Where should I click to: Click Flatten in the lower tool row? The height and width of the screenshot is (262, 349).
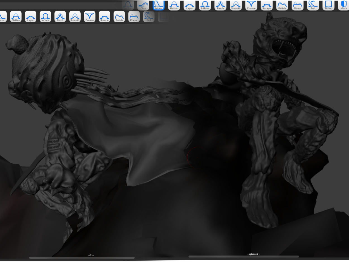click(16, 17)
